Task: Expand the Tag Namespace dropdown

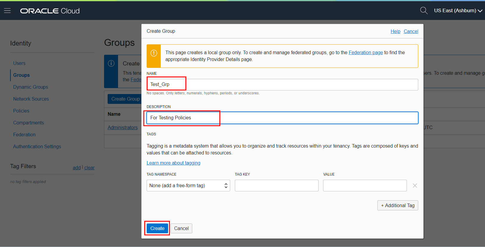Action: tap(188, 186)
